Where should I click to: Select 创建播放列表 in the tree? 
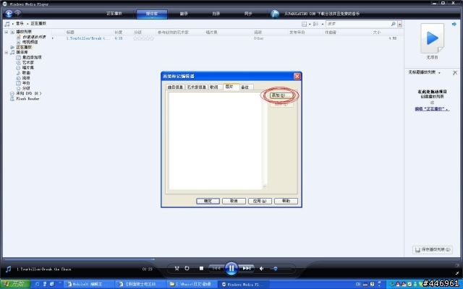point(34,37)
